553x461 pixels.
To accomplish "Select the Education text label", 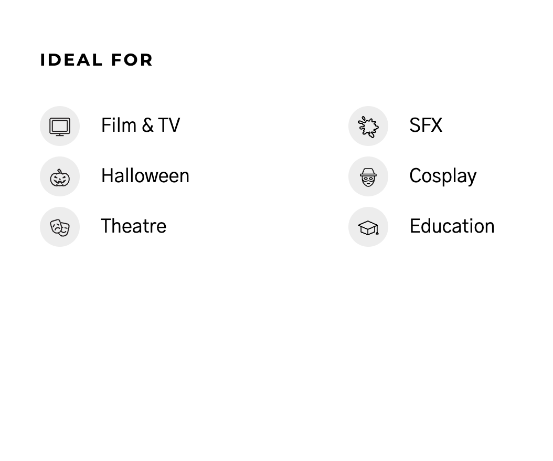I will (x=452, y=226).
